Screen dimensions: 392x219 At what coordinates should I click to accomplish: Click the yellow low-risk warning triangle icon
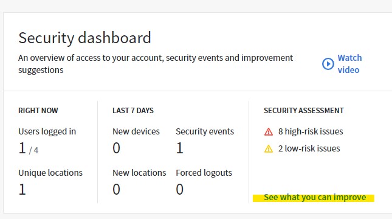point(269,148)
